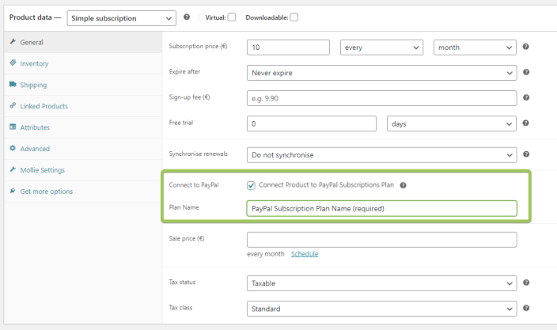
Task: Click help icon beside Sign-up fee field
Action: coord(526,98)
